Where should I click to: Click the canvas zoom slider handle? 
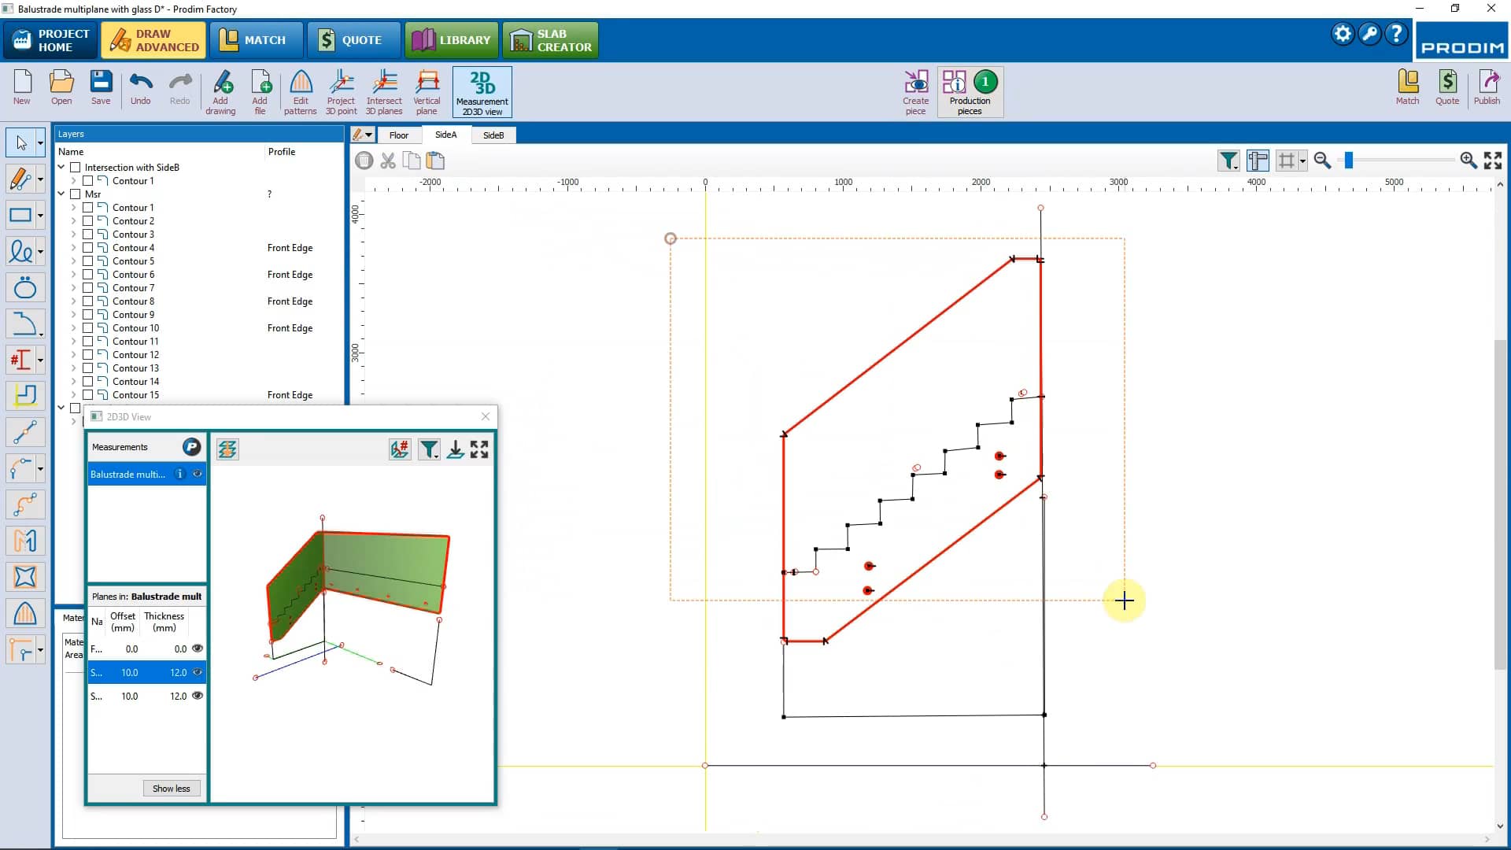tap(1349, 161)
